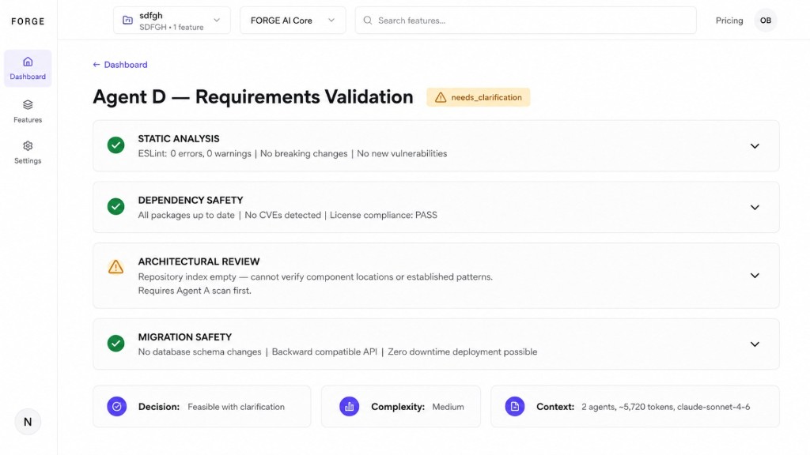Click the FORGE logo
The height and width of the screenshot is (455, 810).
pos(28,21)
